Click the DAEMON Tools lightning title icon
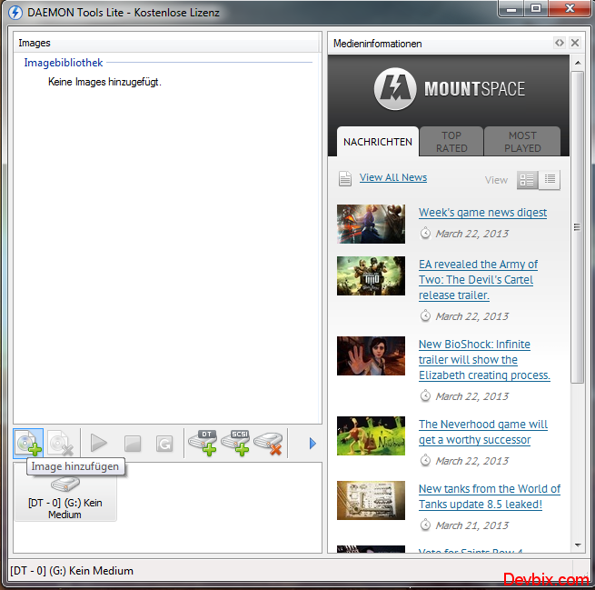Screen dimensions: 595x590 click(15, 13)
